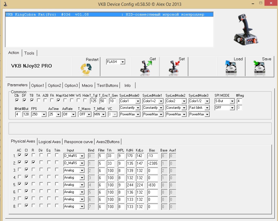The height and width of the screenshot is (221, 278).
Task: Toggle AC checkbox for axis 1
Action: 20,155
